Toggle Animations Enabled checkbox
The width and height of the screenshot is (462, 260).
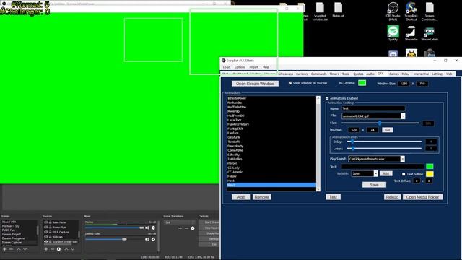click(x=327, y=98)
